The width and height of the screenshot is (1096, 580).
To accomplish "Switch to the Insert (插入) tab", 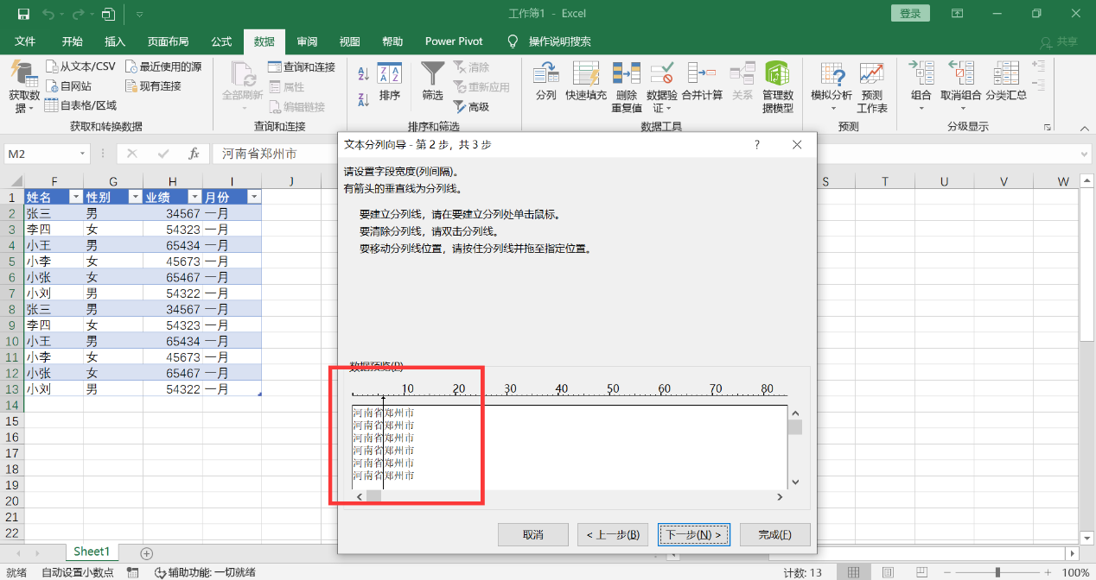I will (x=115, y=41).
